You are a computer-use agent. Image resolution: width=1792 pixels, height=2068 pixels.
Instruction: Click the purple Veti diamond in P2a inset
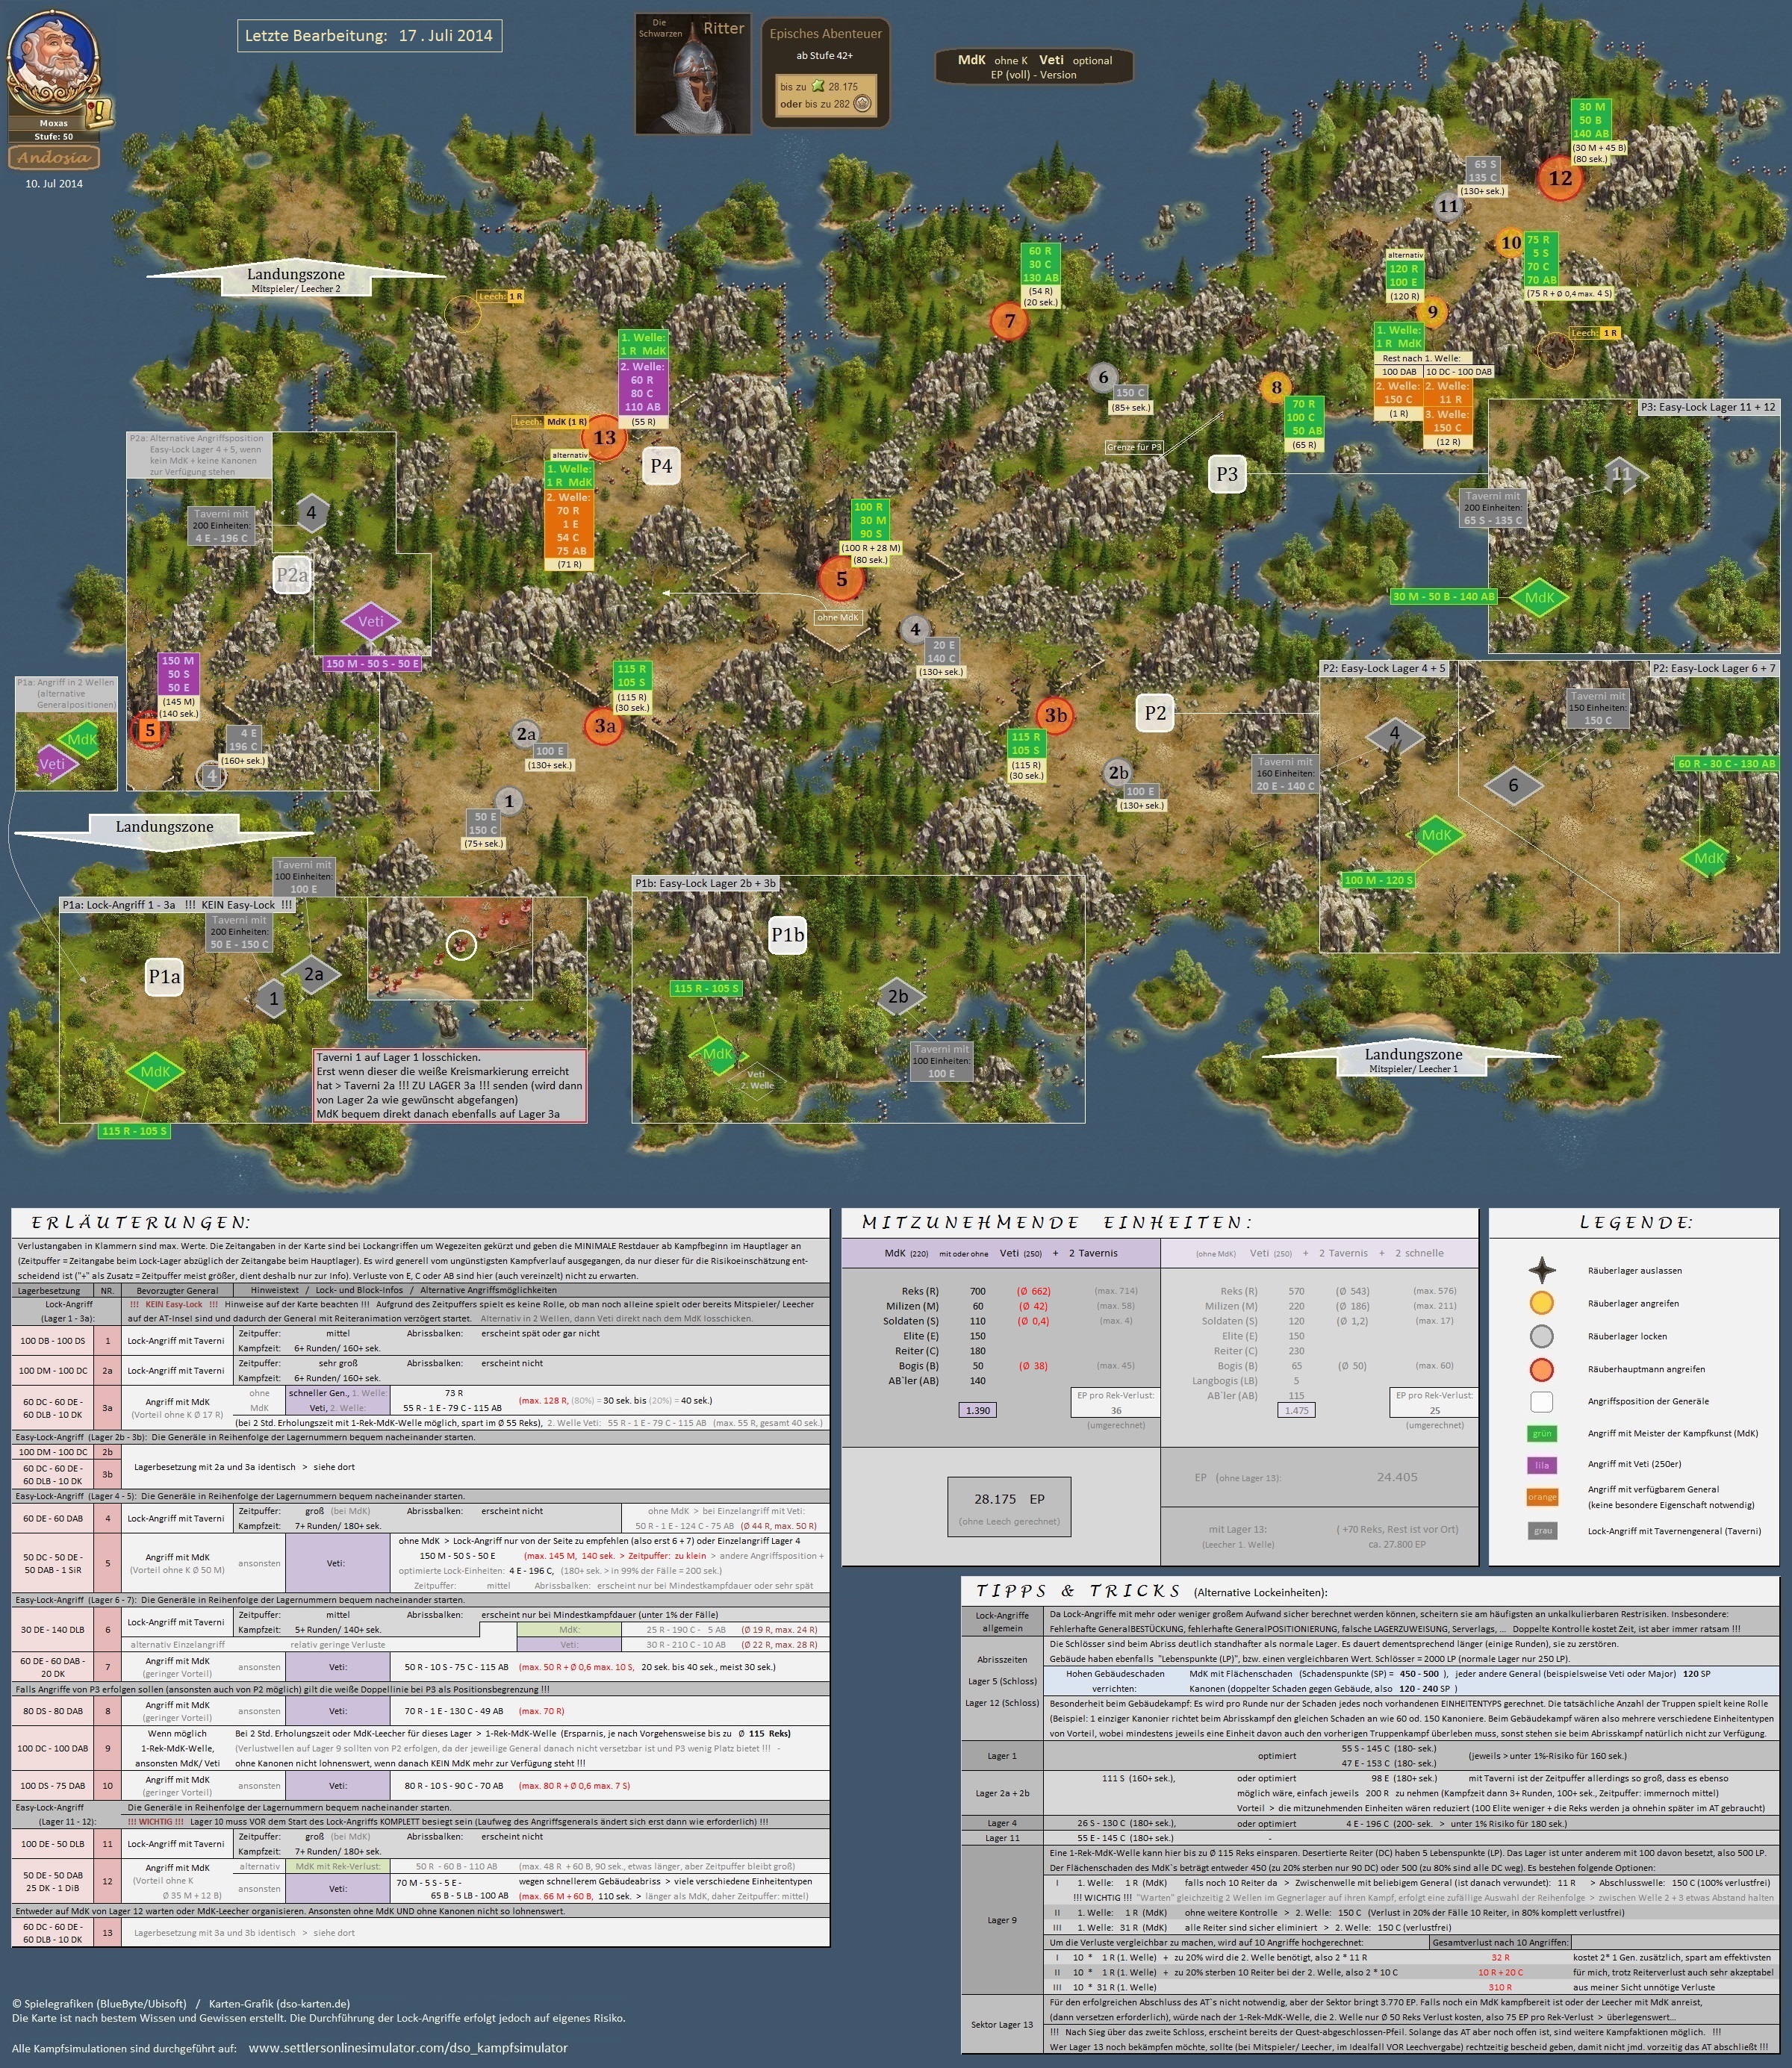370,621
